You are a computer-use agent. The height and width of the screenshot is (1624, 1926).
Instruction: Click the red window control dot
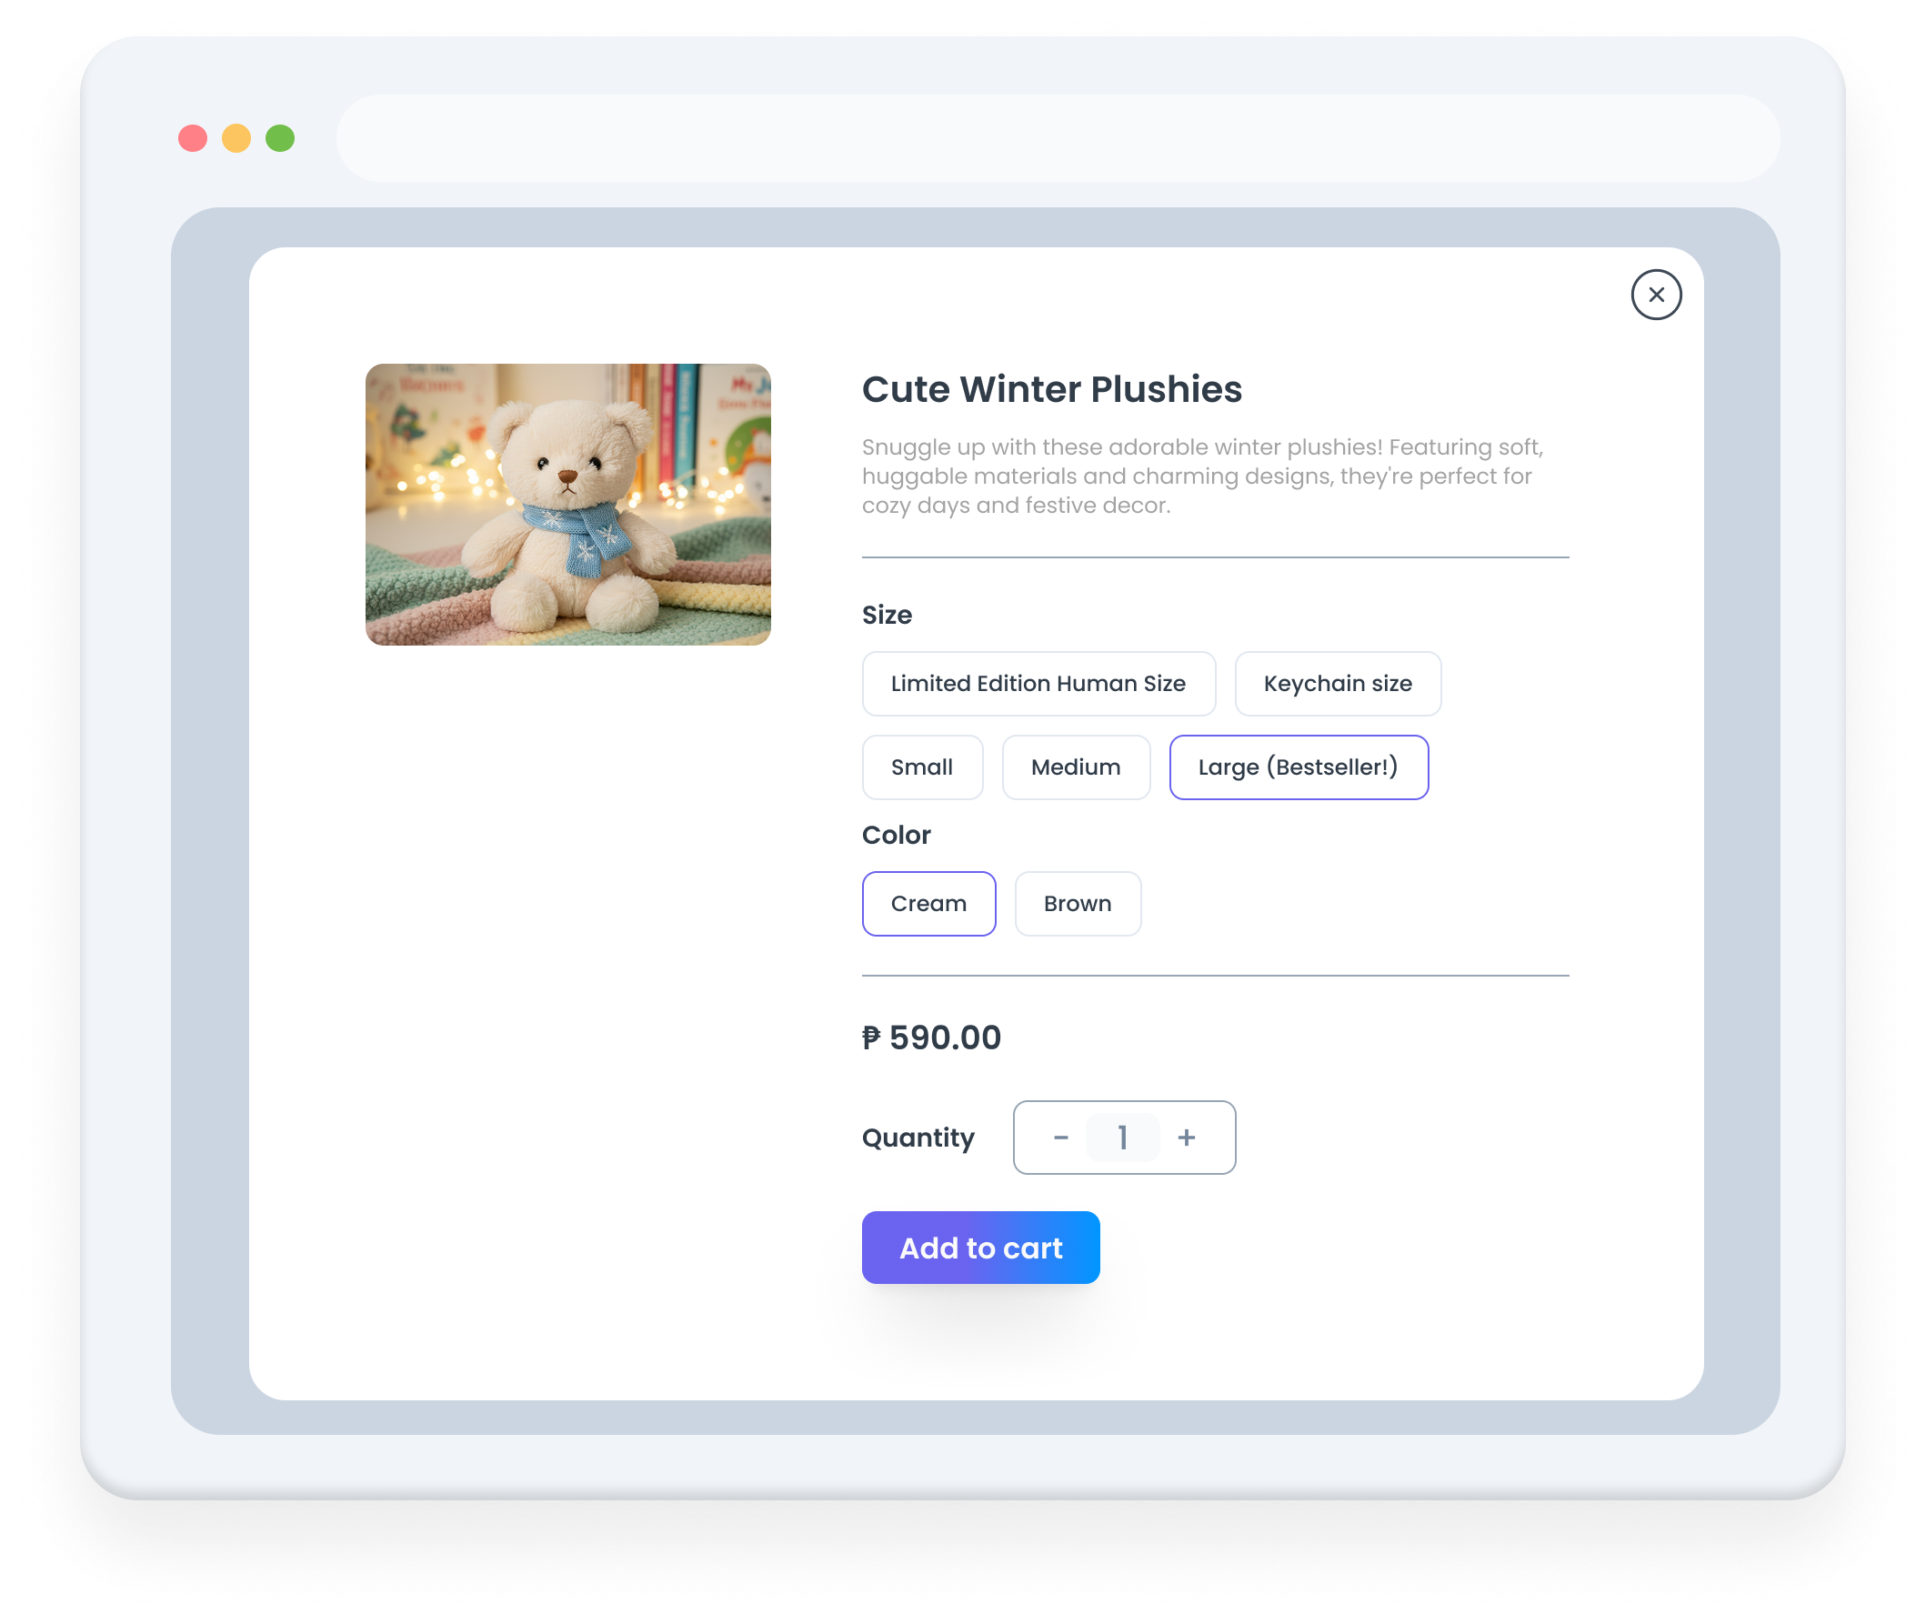click(193, 138)
